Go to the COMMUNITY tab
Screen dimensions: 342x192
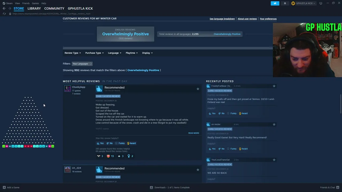[x=54, y=9]
